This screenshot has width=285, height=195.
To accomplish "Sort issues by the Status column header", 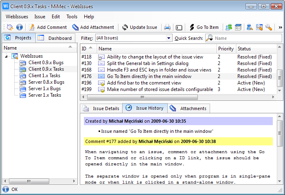I will [x=256, y=49].
